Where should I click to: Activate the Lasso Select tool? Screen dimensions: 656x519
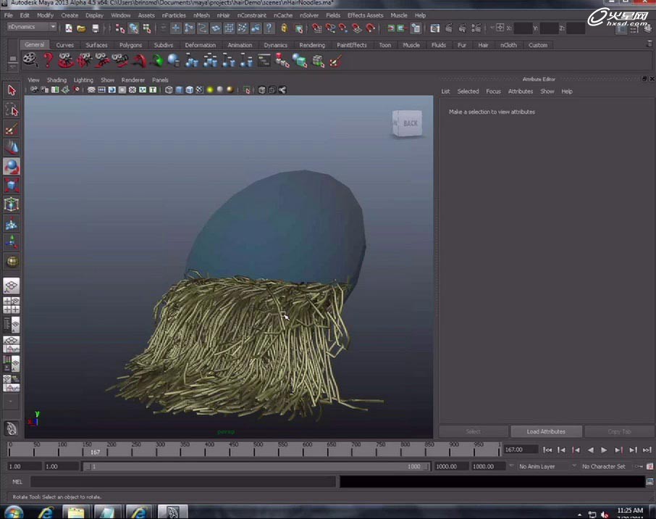click(x=11, y=109)
